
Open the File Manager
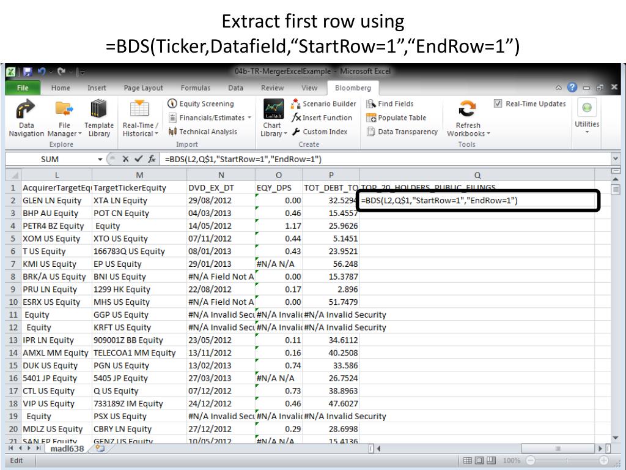64,118
